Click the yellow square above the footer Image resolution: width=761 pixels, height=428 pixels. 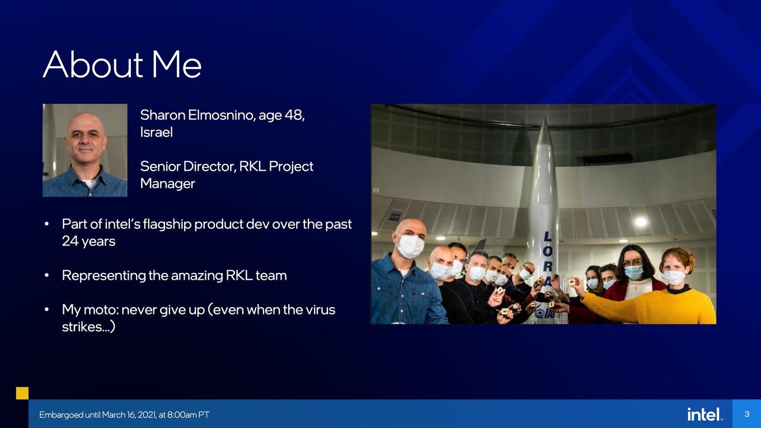22,393
